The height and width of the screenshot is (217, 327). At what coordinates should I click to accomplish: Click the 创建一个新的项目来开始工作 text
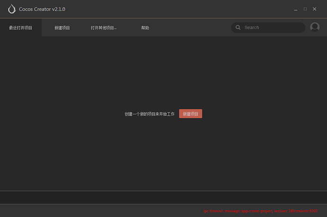coord(149,114)
